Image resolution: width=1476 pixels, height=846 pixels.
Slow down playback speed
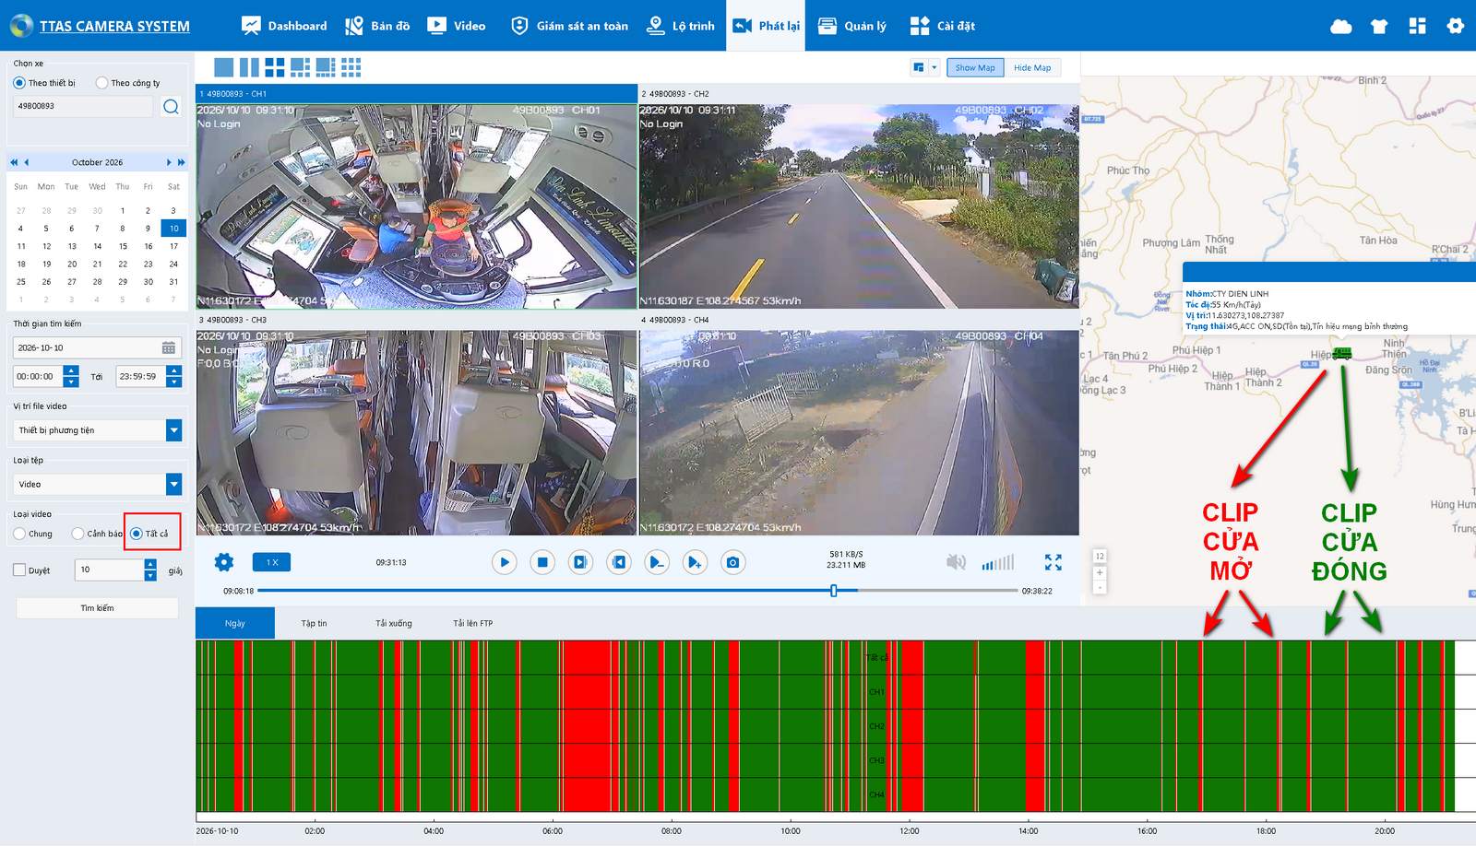click(657, 562)
